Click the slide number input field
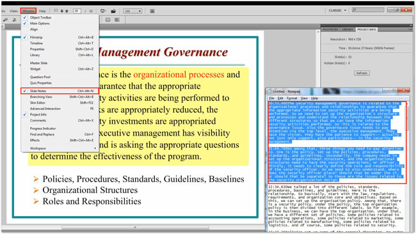Image resolution: width=416 pixels, height=234 pixels. (x=77, y=11)
